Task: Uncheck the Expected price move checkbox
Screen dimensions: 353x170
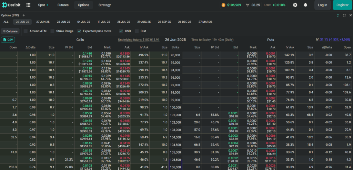Action: tap(79, 31)
